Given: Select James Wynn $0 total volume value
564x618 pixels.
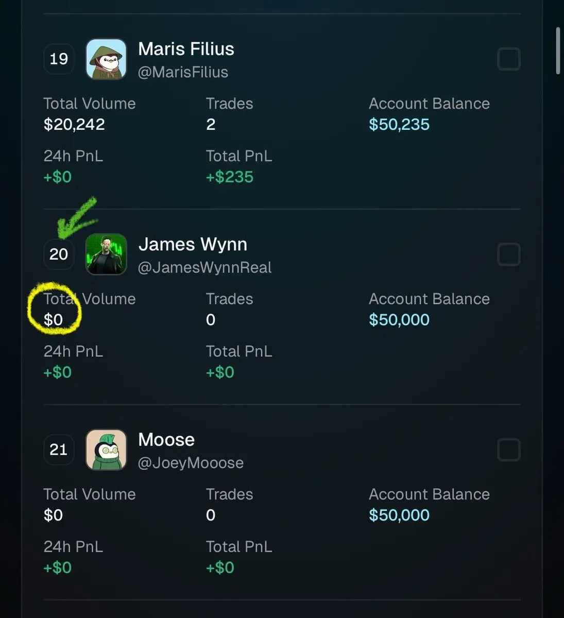Looking at the screenshot, I should (53, 320).
